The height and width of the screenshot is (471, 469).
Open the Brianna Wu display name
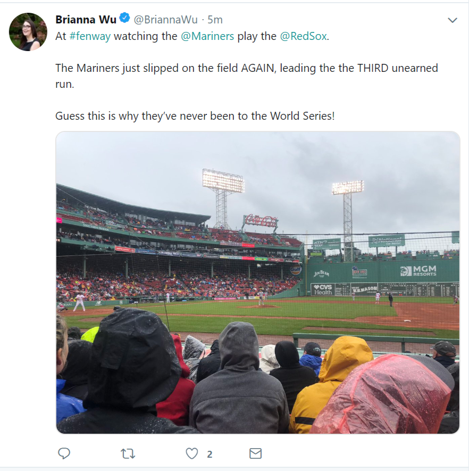86,20
